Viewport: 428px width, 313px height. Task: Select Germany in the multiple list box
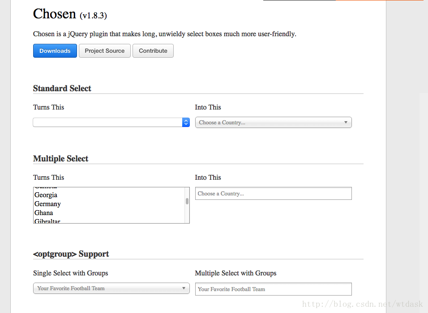(x=109, y=204)
